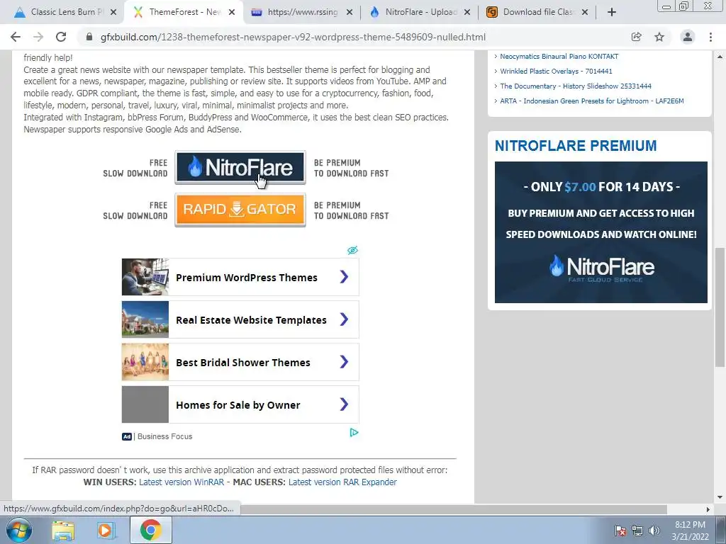726x544 pixels.
Task: Open a new tab with plus button
Action: (612, 12)
